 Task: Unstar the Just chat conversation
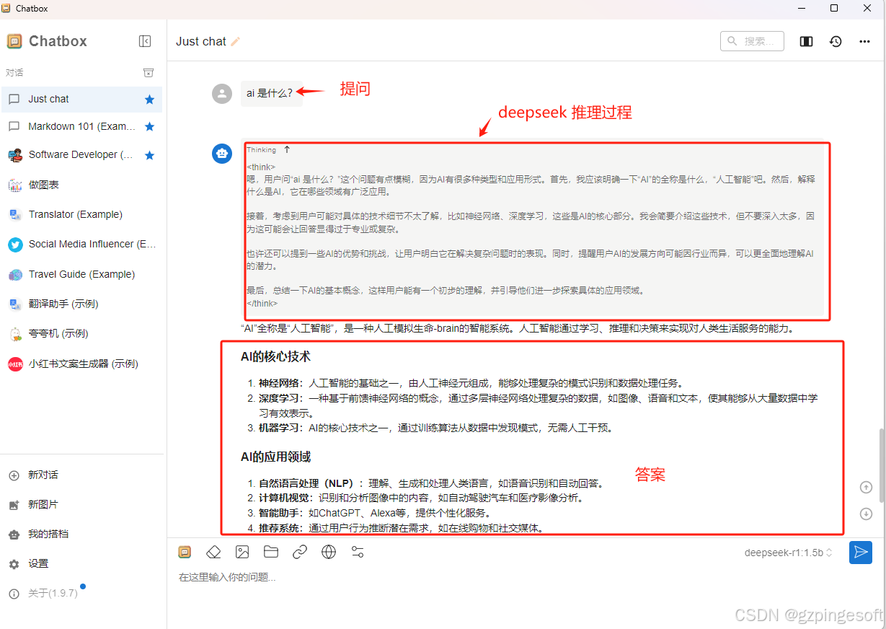[150, 100]
